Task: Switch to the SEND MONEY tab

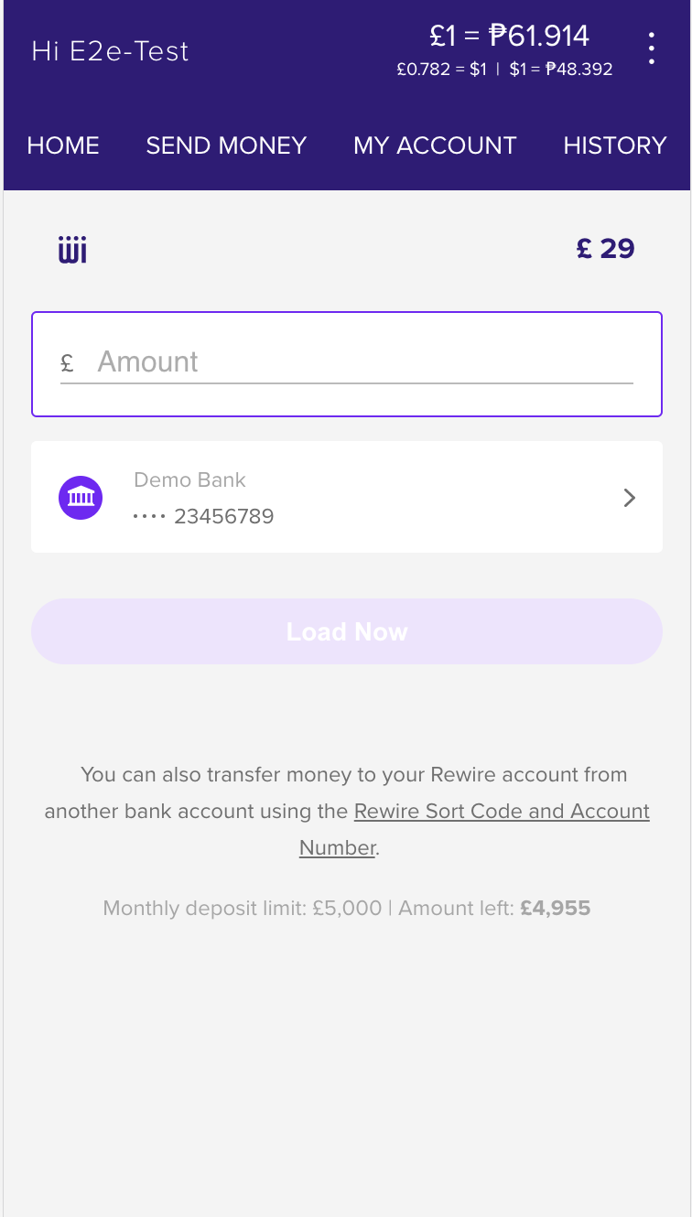Action: click(226, 145)
